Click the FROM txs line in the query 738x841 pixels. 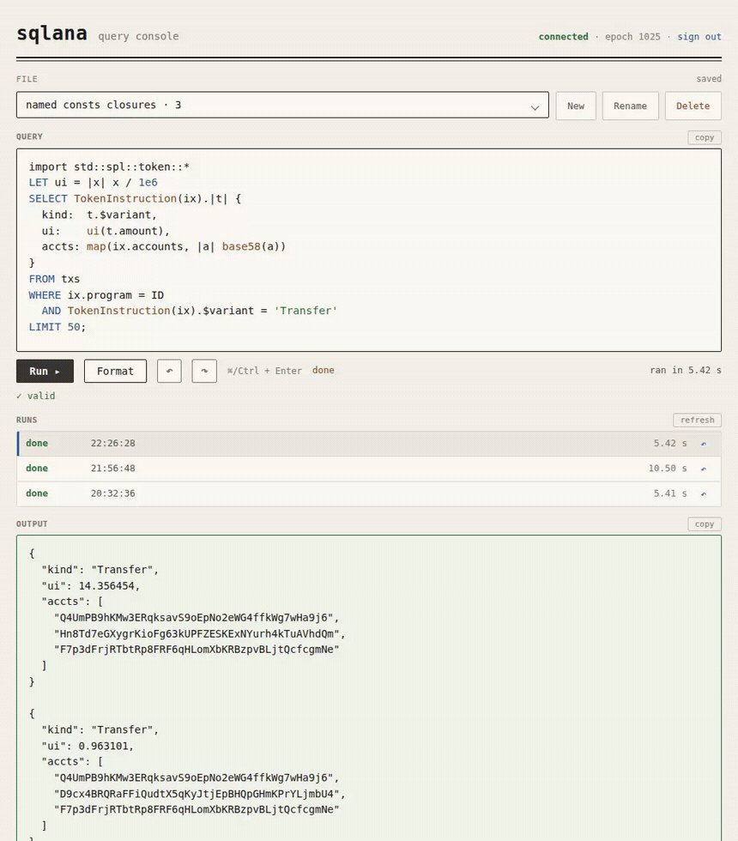(x=54, y=279)
